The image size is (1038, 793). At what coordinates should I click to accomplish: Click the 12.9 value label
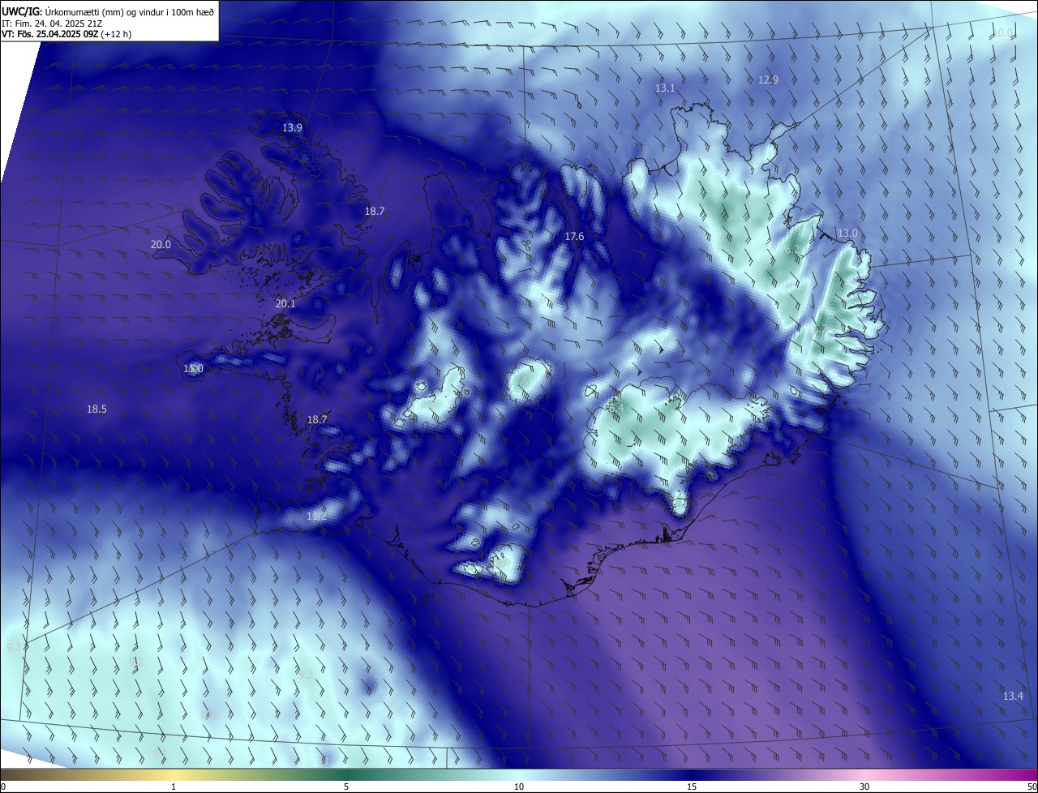click(x=768, y=79)
